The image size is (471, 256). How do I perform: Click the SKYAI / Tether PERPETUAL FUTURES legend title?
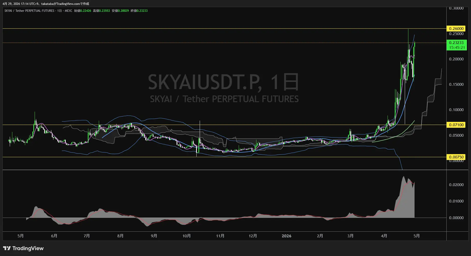[x=29, y=11]
